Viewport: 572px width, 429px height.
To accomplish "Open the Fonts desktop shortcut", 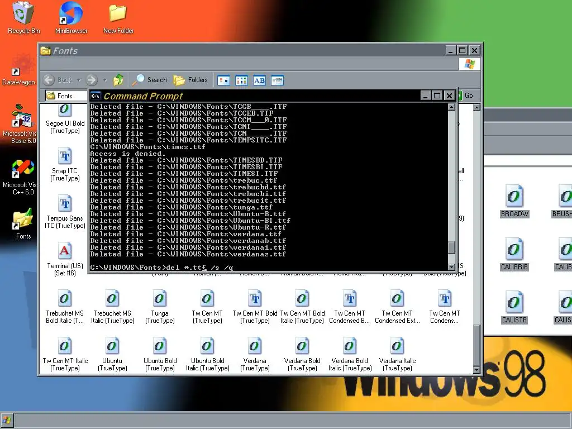I will 23,224.
